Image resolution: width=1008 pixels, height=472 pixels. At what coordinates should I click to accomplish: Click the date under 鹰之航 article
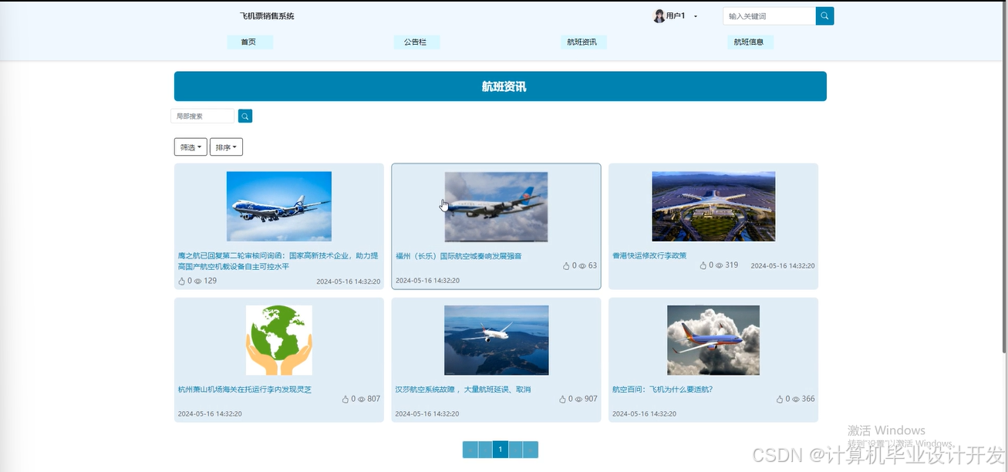[349, 282]
